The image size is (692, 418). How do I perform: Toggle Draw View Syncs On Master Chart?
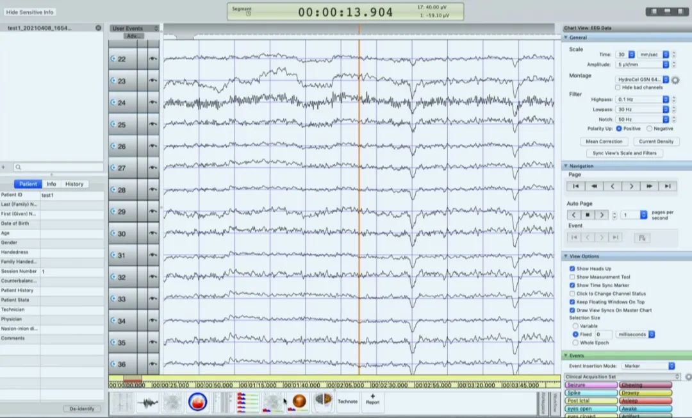[572, 310]
